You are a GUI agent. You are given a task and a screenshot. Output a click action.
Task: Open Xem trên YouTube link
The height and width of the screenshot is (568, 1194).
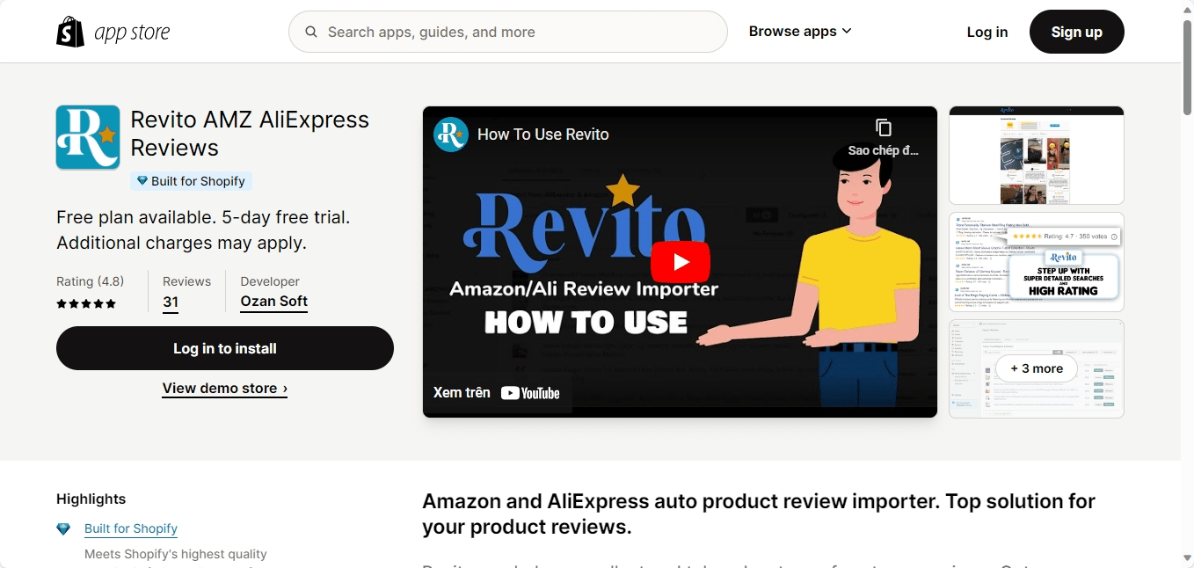coord(497,393)
